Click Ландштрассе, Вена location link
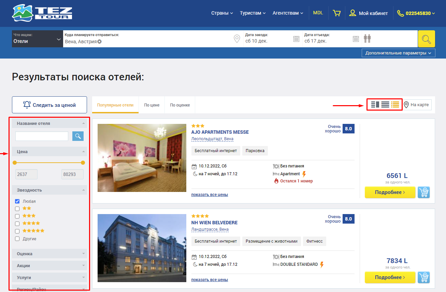 [210, 229]
